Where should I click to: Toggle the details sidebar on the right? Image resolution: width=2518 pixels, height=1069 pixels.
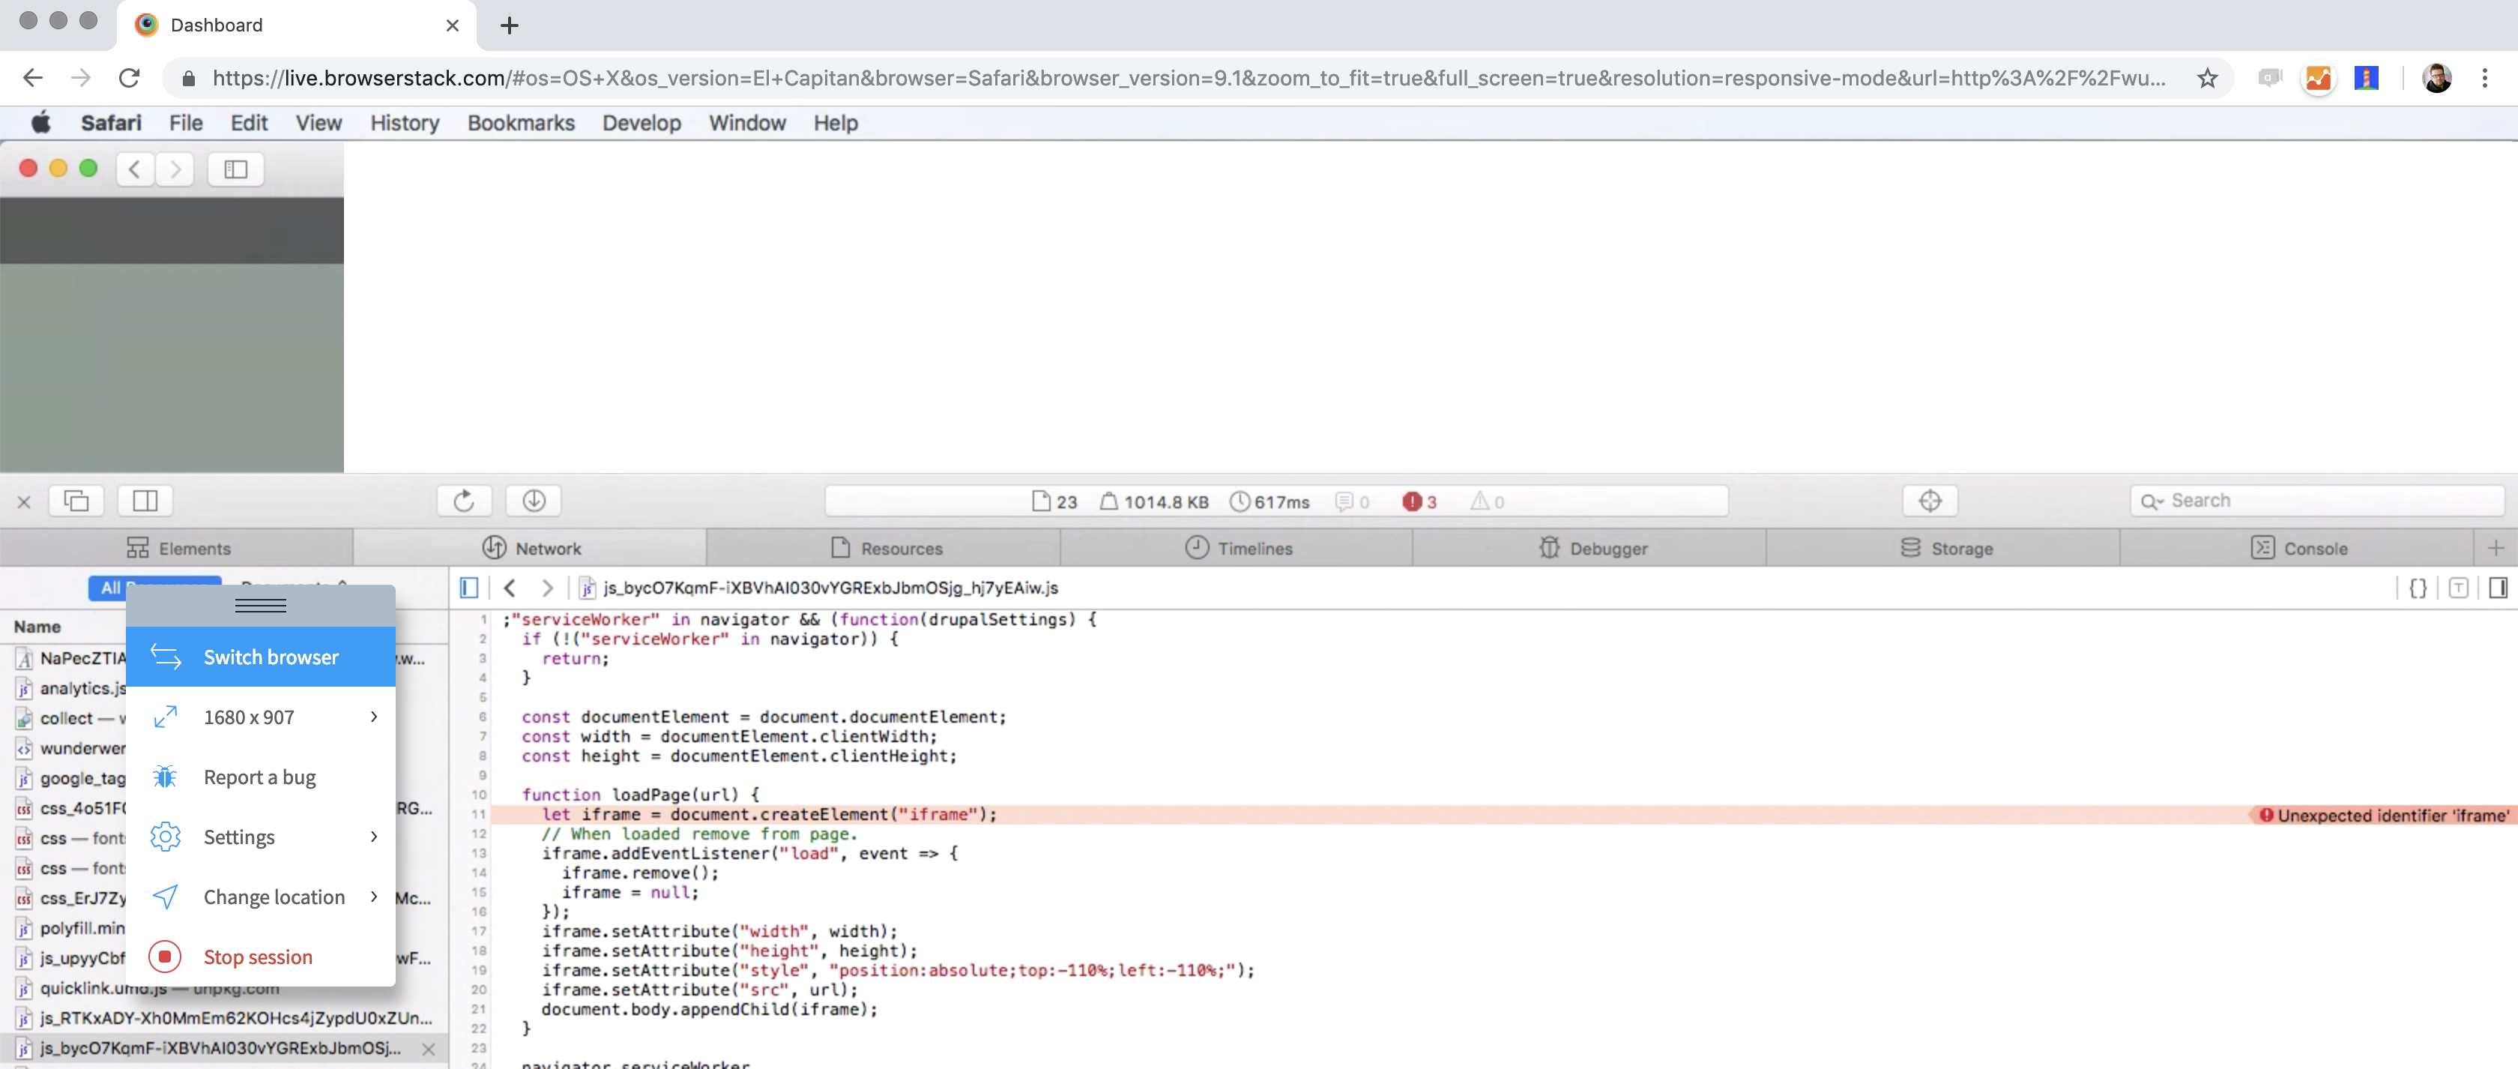(x=2498, y=588)
